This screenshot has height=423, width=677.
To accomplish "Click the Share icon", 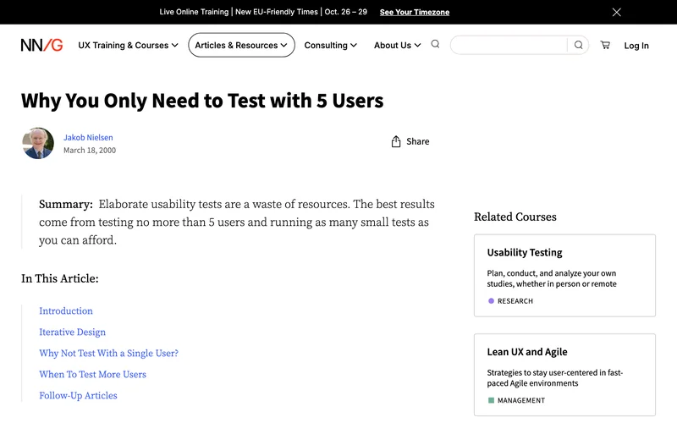I will click(x=396, y=141).
